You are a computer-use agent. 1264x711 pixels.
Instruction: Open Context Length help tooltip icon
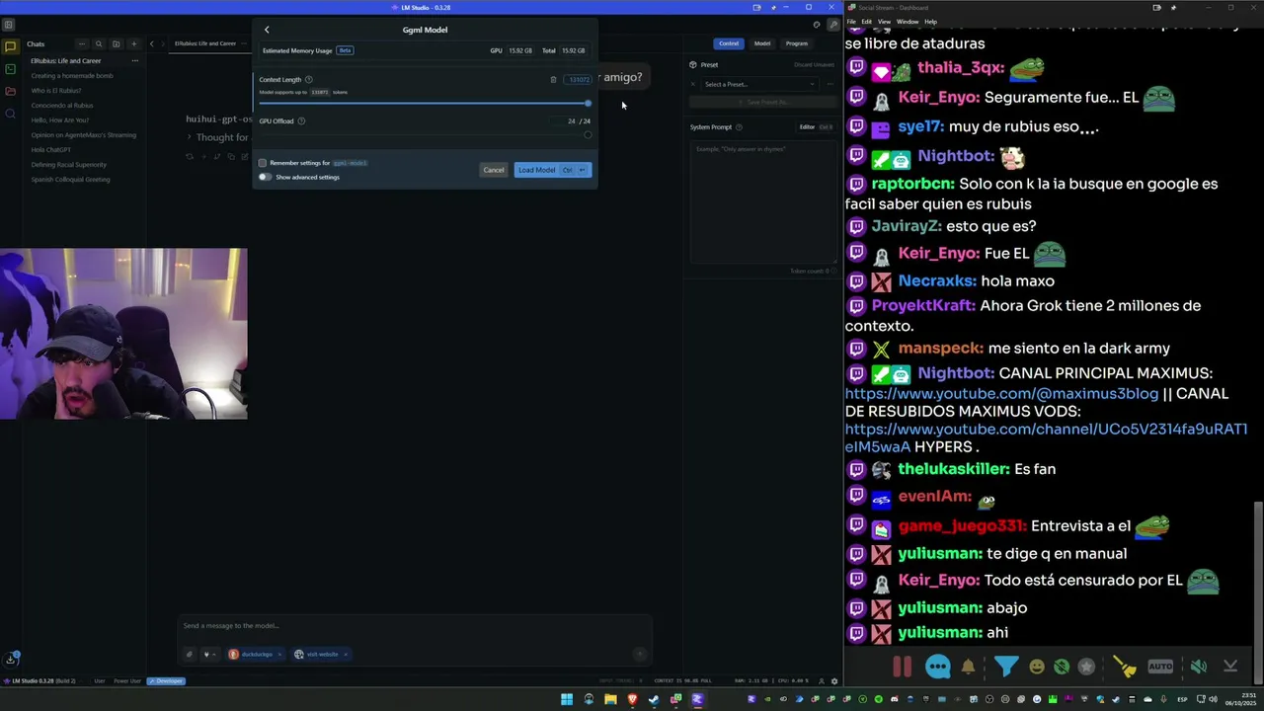pyautogui.click(x=309, y=80)
